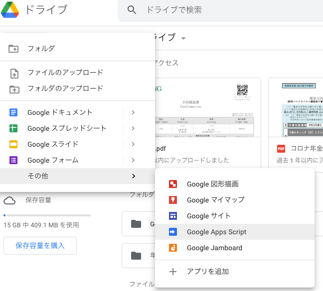
Task: Click the ドライブ title text
Action: pyautogui.click(x=46, y=9)
